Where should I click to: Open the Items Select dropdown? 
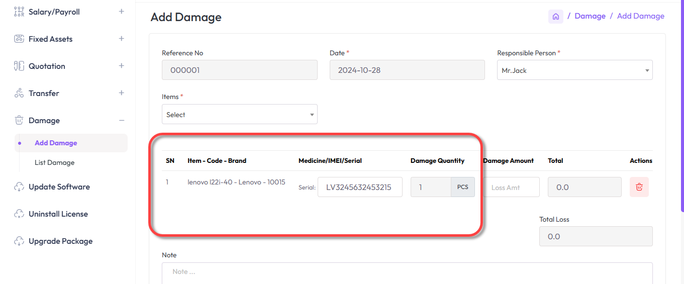point(239,115)
